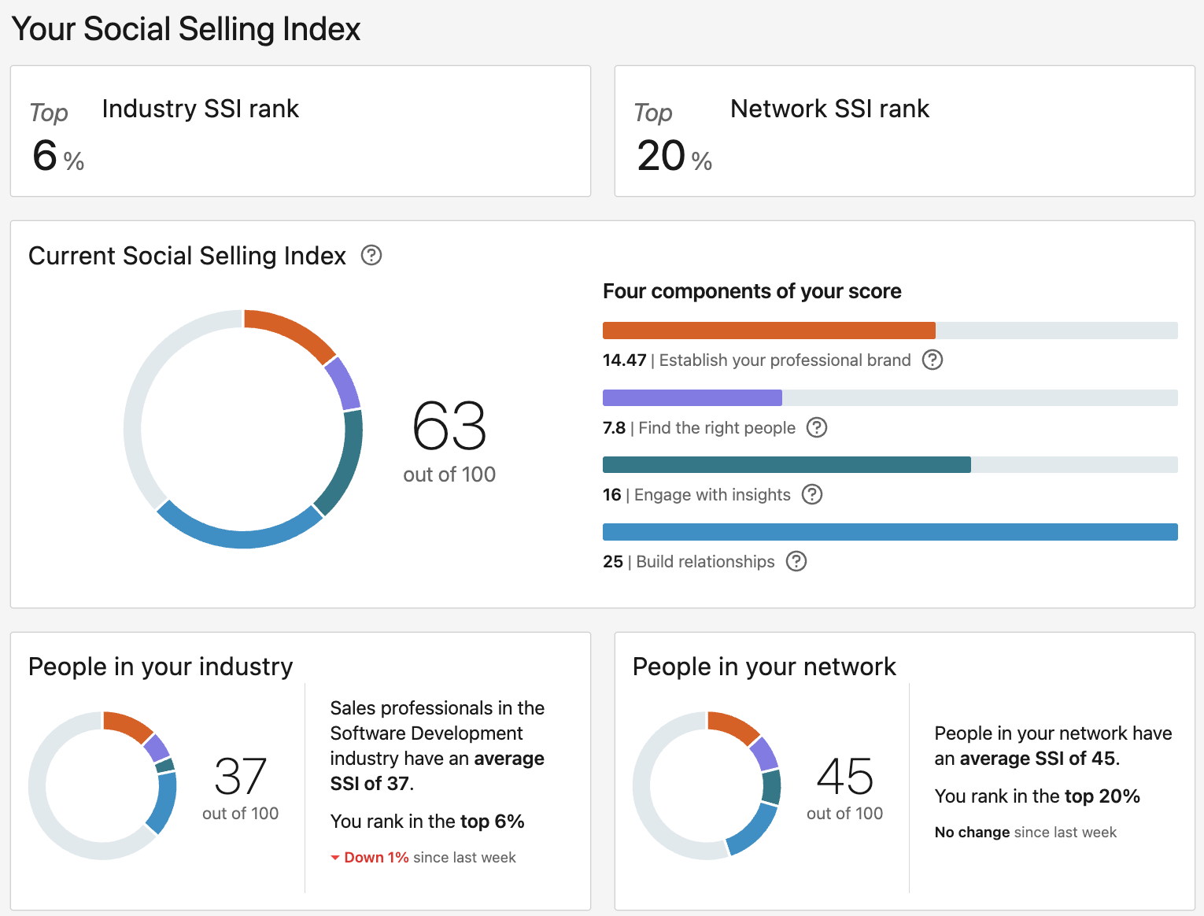Click the 63 out of 100 score
This screenshot has height=916, width=1204.
(449, 441)
